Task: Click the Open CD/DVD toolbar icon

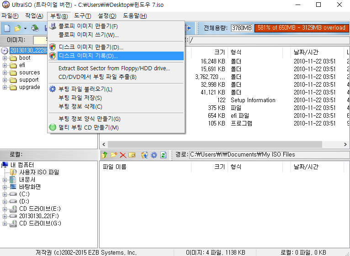Action: point(35,28)
